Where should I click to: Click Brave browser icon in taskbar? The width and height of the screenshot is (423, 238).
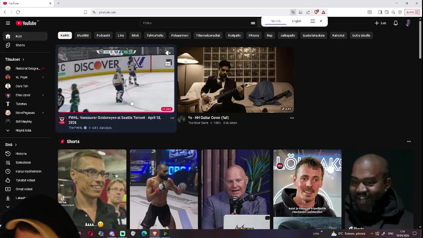click(155, 234)
